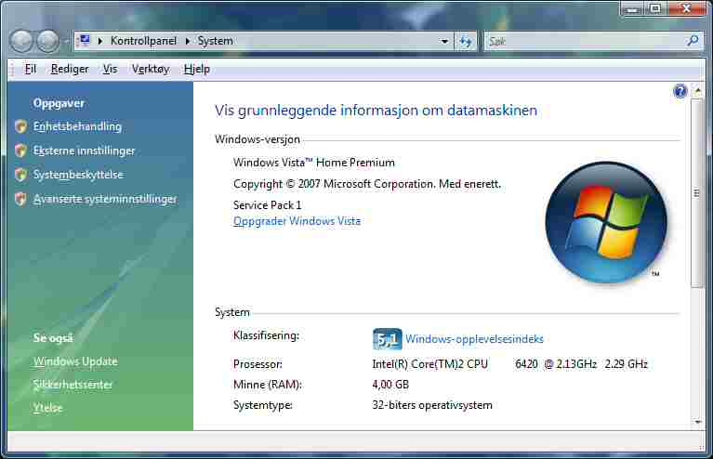Open the Verktøy menu

coord(151,69)
